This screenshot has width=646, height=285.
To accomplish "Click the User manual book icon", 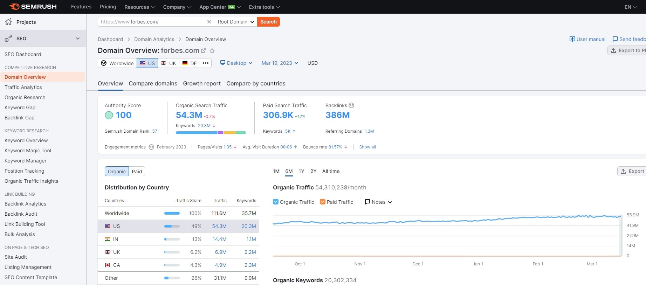I will click(x=572, y=39).
